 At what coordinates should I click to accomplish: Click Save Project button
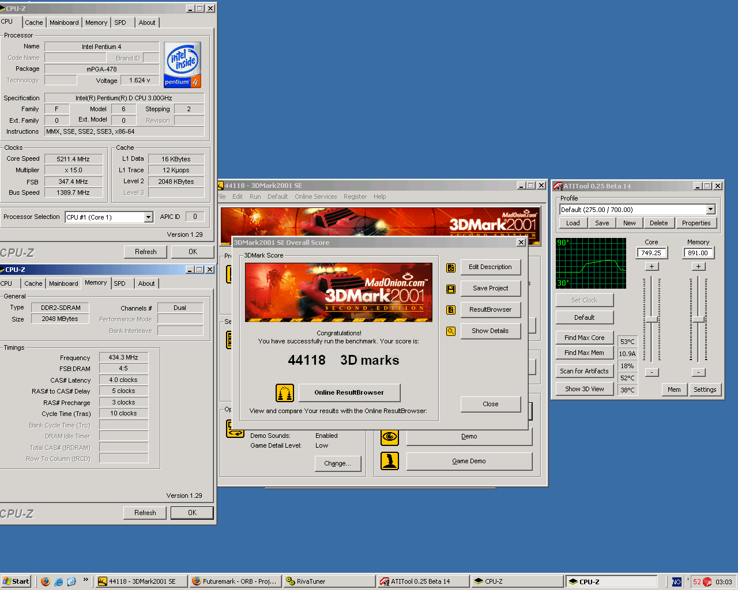click(490, 289)
